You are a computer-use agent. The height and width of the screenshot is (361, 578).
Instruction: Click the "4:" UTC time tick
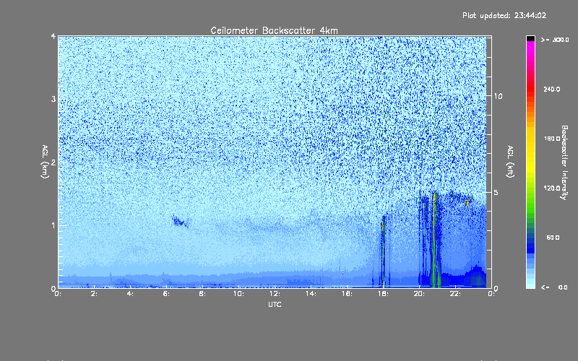[130, 294]
